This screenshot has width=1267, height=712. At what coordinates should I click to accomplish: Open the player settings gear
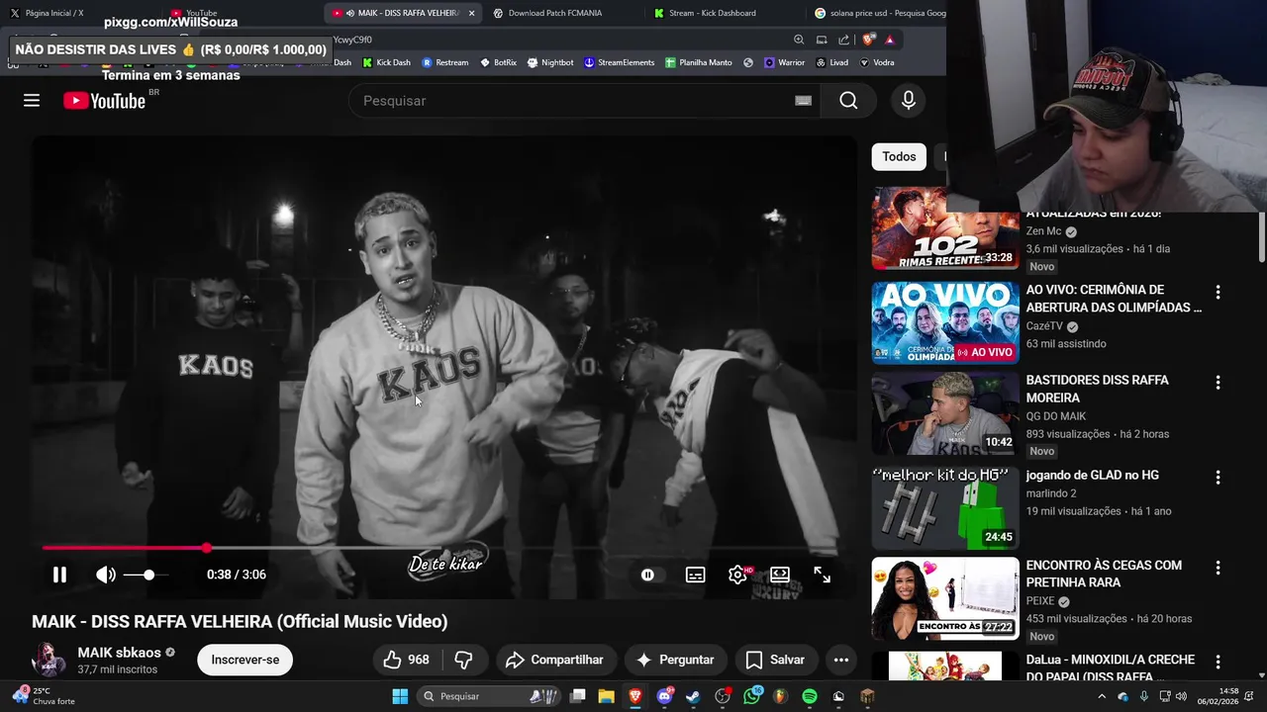point(738,575)
